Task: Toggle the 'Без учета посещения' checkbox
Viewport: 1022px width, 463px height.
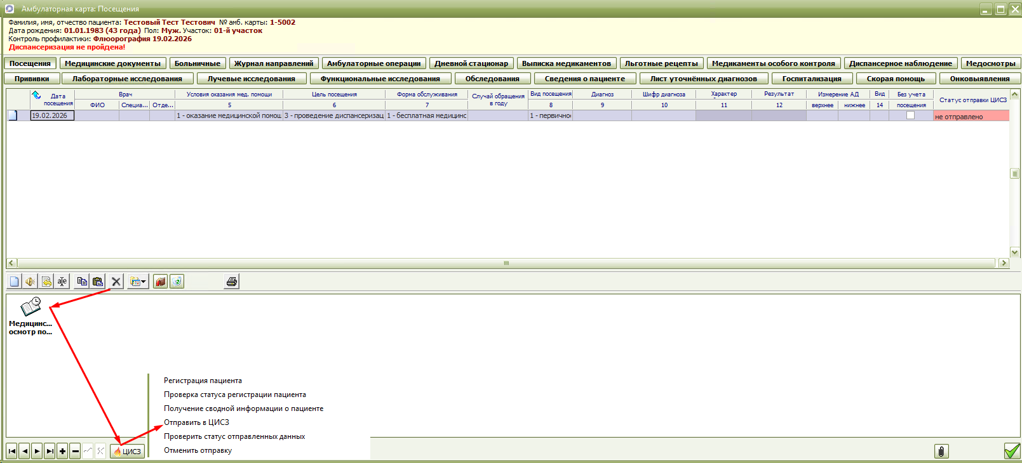Action: 910,115
